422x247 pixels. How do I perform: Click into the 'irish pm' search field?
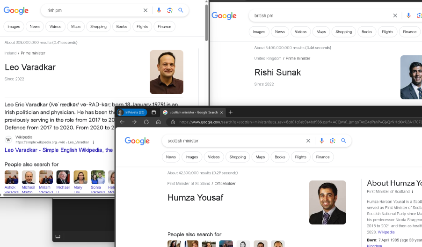click(x=92, y=10)
